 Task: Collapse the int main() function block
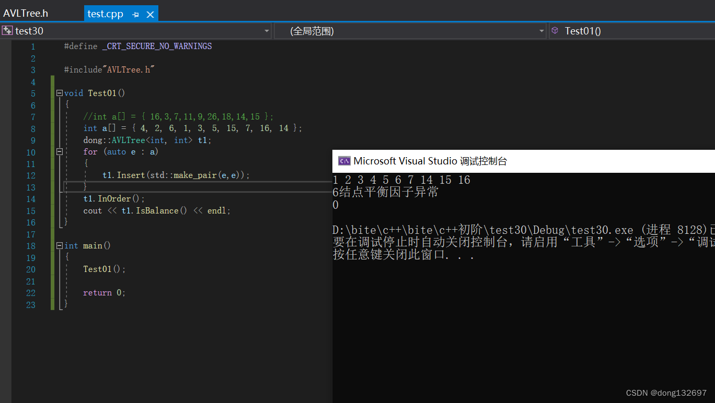(x=59, y=245)
